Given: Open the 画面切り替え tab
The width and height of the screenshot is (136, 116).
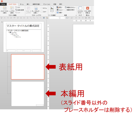Looking at the screenshot, I should pos(36,4).
